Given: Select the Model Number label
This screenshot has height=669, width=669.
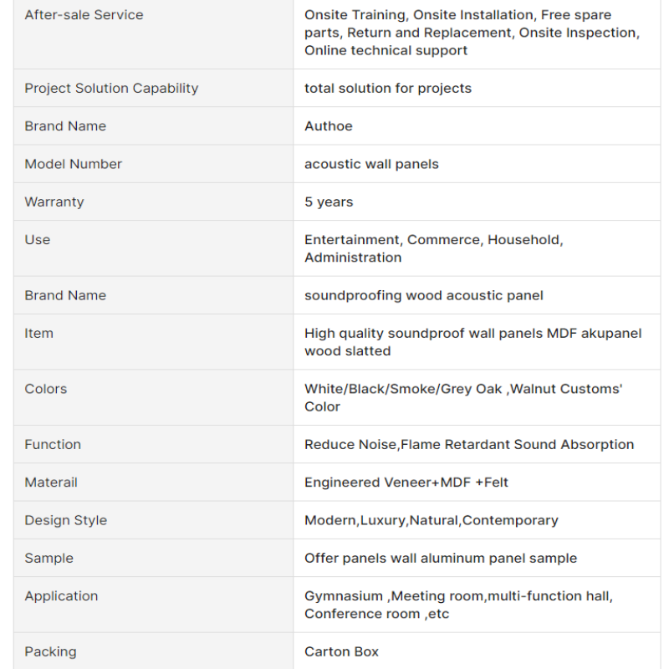Looking at the screenshot, I should click(x=74, y=164).
